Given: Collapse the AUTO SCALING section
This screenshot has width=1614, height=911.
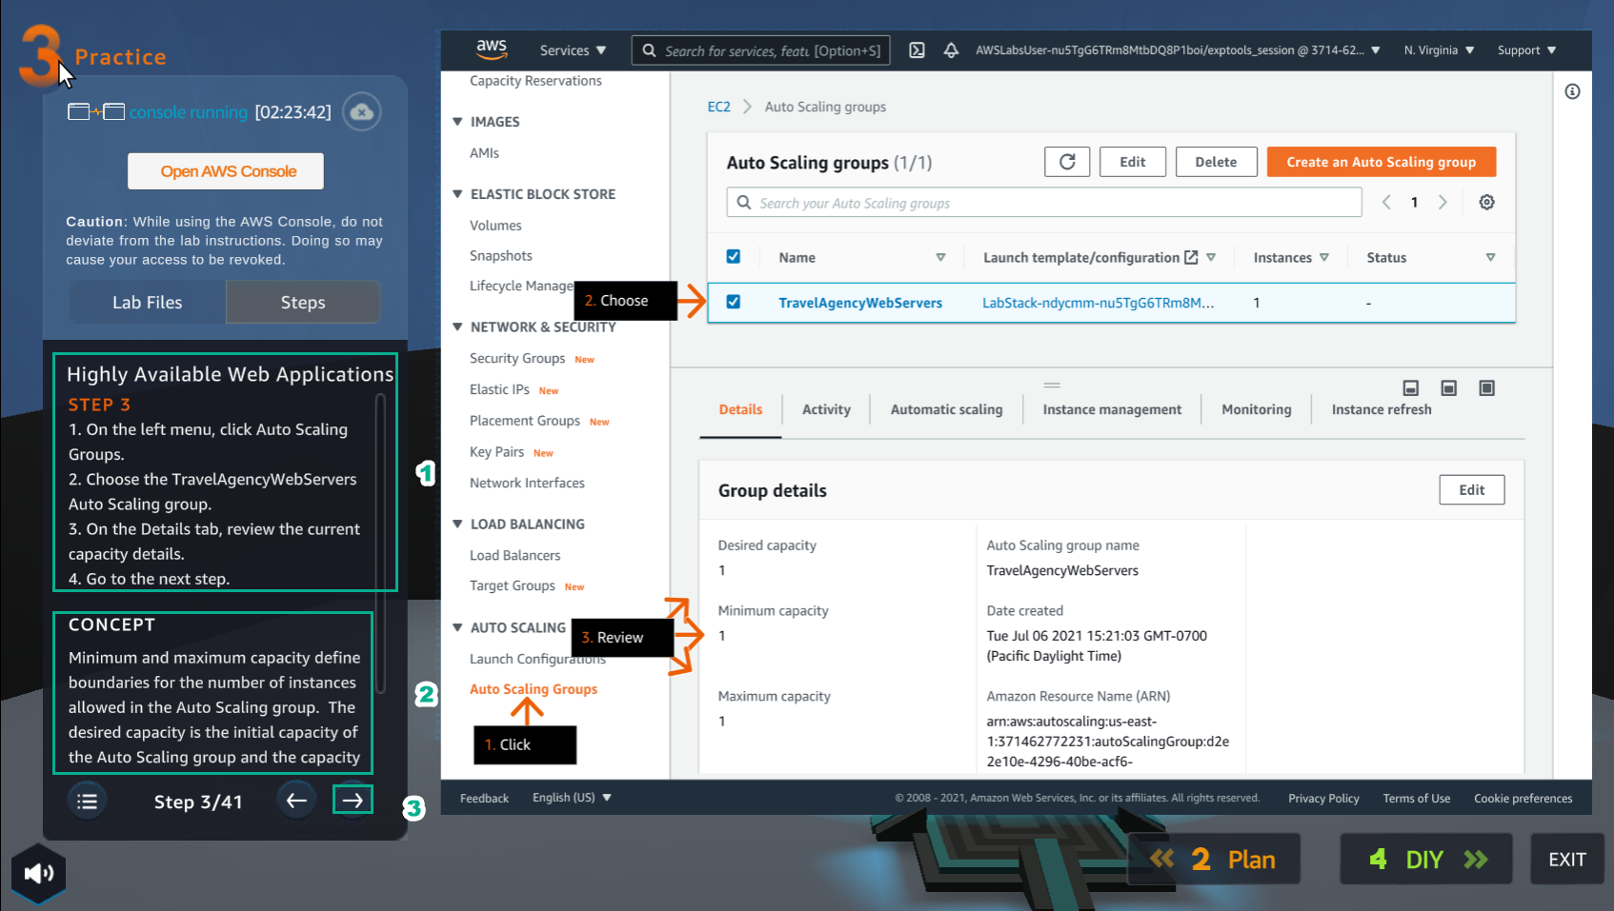Looking at the screenshot, I should pos(457,627).
